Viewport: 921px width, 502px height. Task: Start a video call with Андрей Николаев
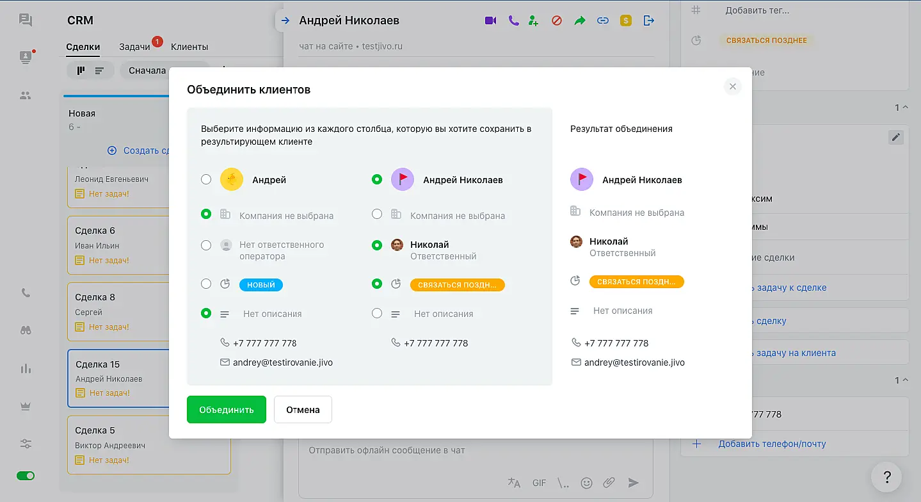(x=490, y=20)
